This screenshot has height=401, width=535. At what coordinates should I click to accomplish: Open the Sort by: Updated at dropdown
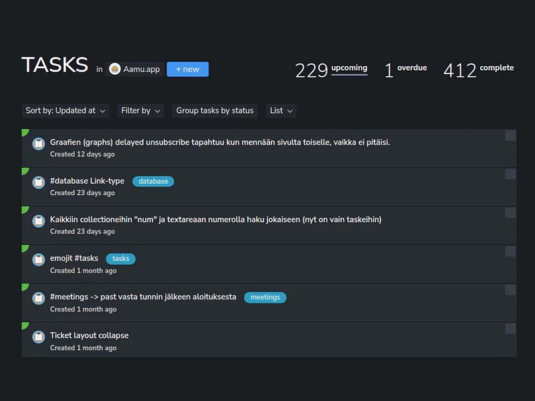[x=66, y=111]
